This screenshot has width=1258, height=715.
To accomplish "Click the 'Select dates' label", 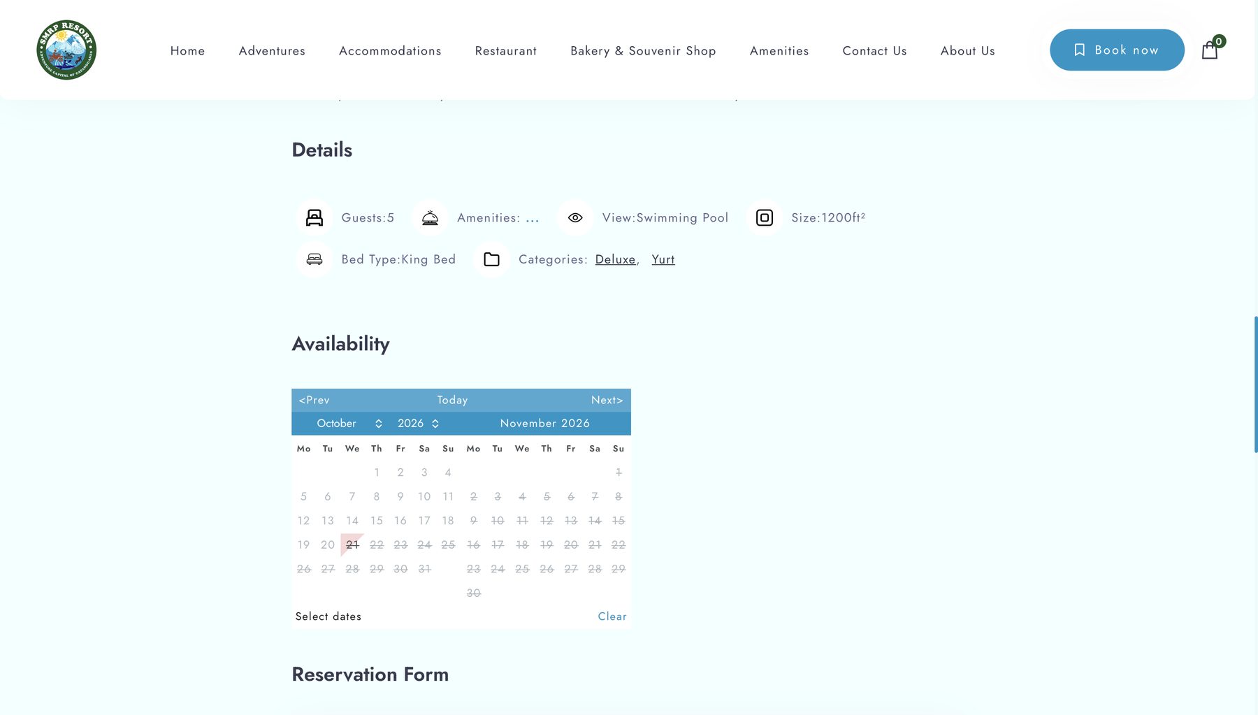I will pos(328,616).
